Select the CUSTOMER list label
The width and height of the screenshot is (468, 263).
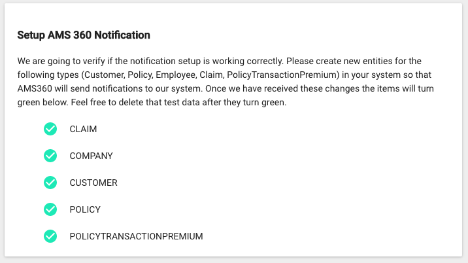click(93, 183)
